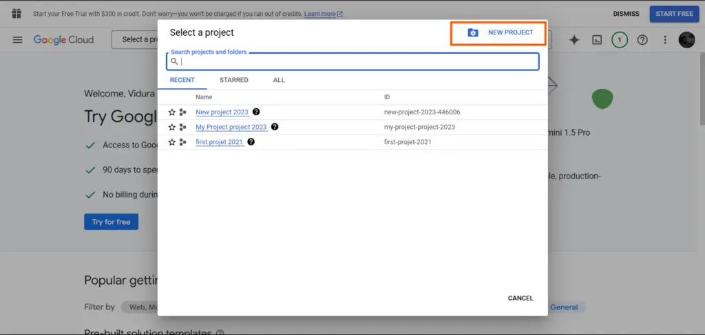Screen dimensions: 705x335
Task: Click the START FREE button
Action: 674,14
